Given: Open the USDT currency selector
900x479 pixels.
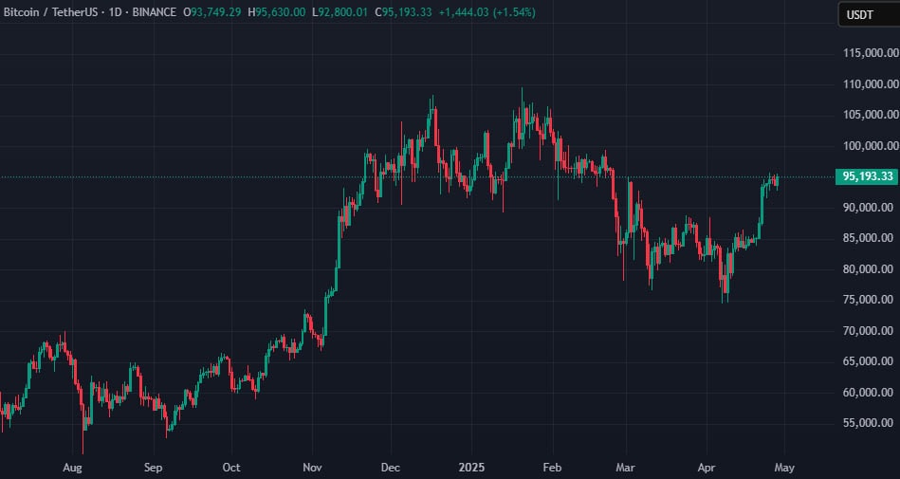Looking at the screenshot, I should click(x=869, y=15).
